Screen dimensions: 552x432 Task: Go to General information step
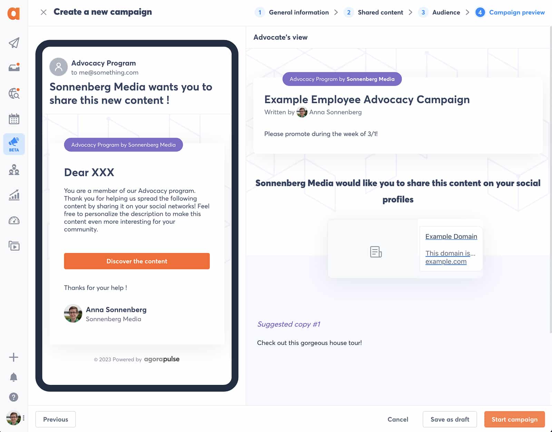(298, 12)
